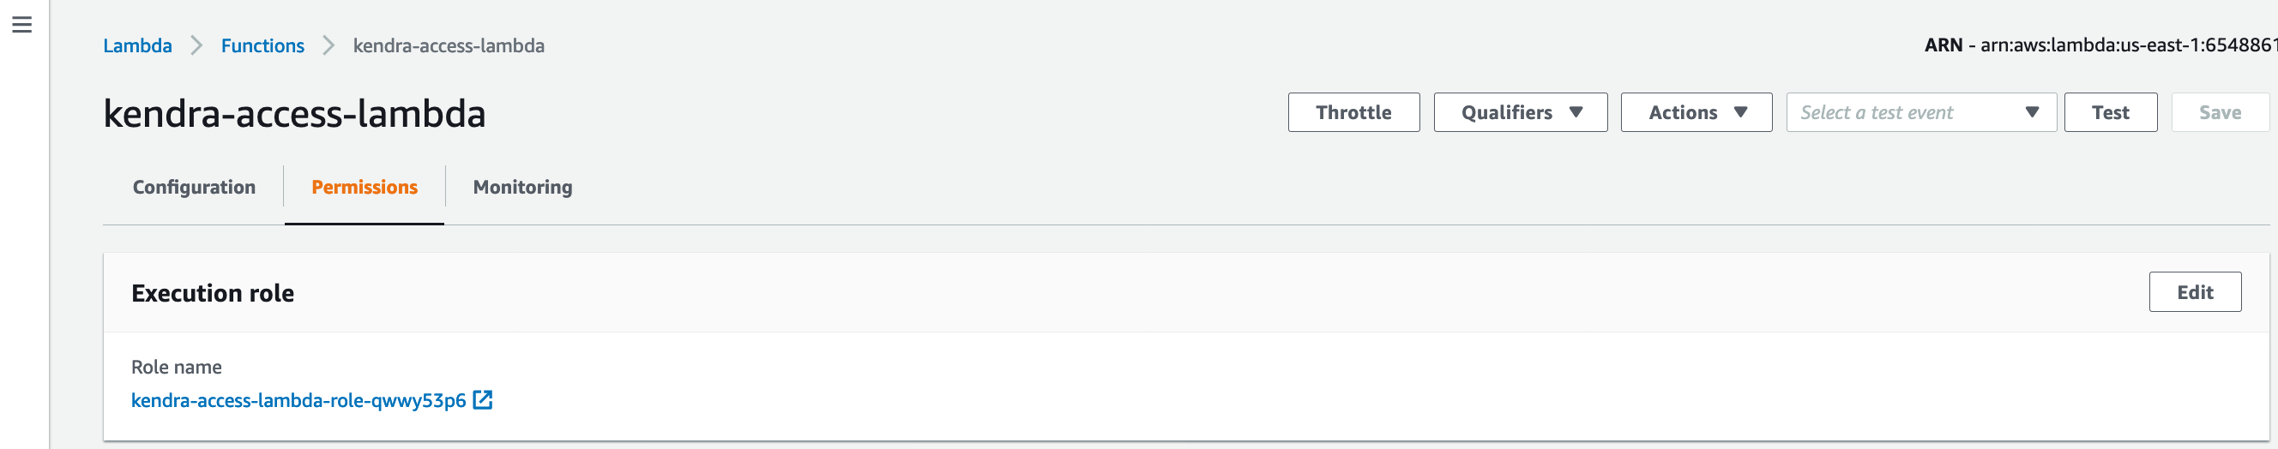Click the Throttle button
The image size is (2278, 449).
tap(1353, 112)
